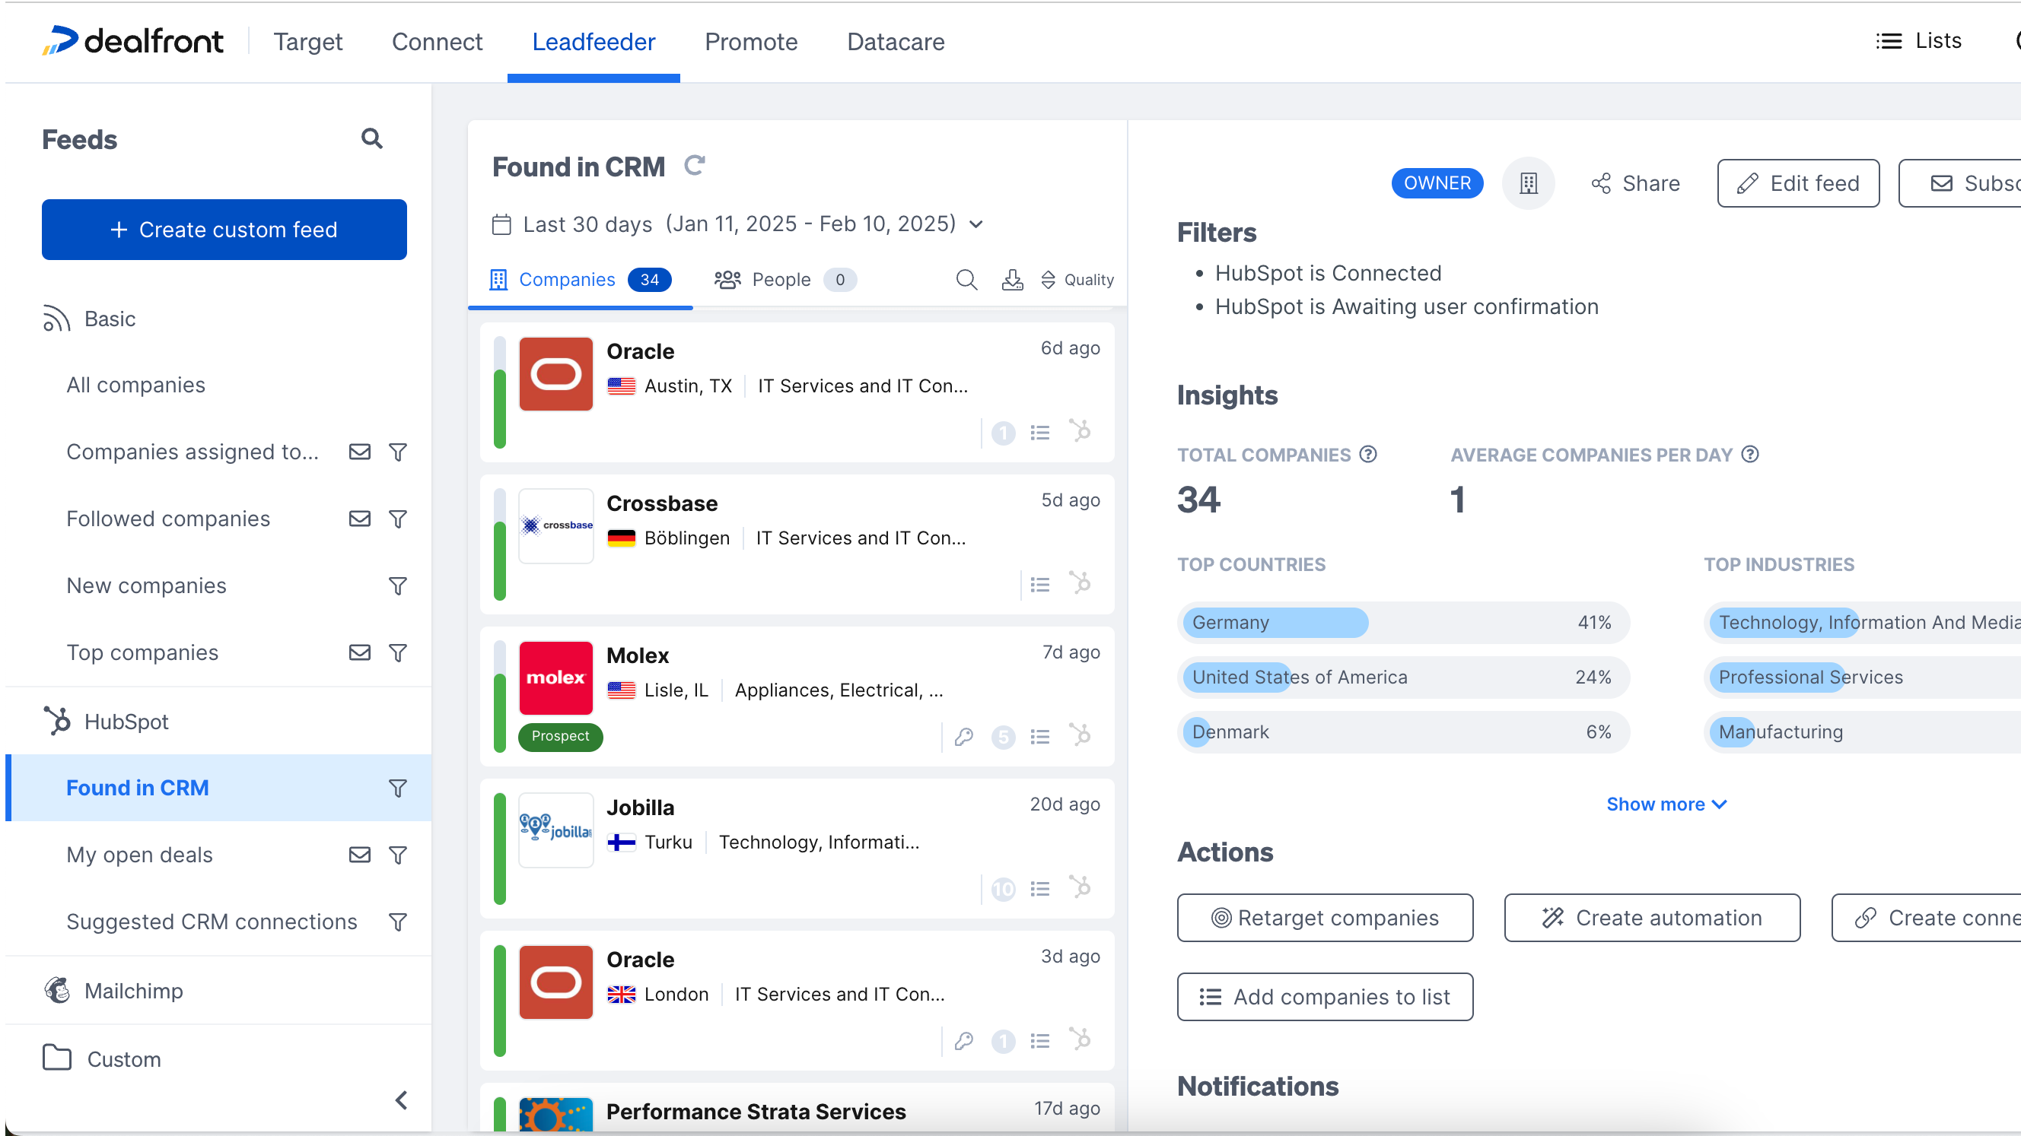The width and height of the screenshot is (2021, 1136).
Task: Click the HubSpot icon on the Oracle card
Action: coord(1081,431)
